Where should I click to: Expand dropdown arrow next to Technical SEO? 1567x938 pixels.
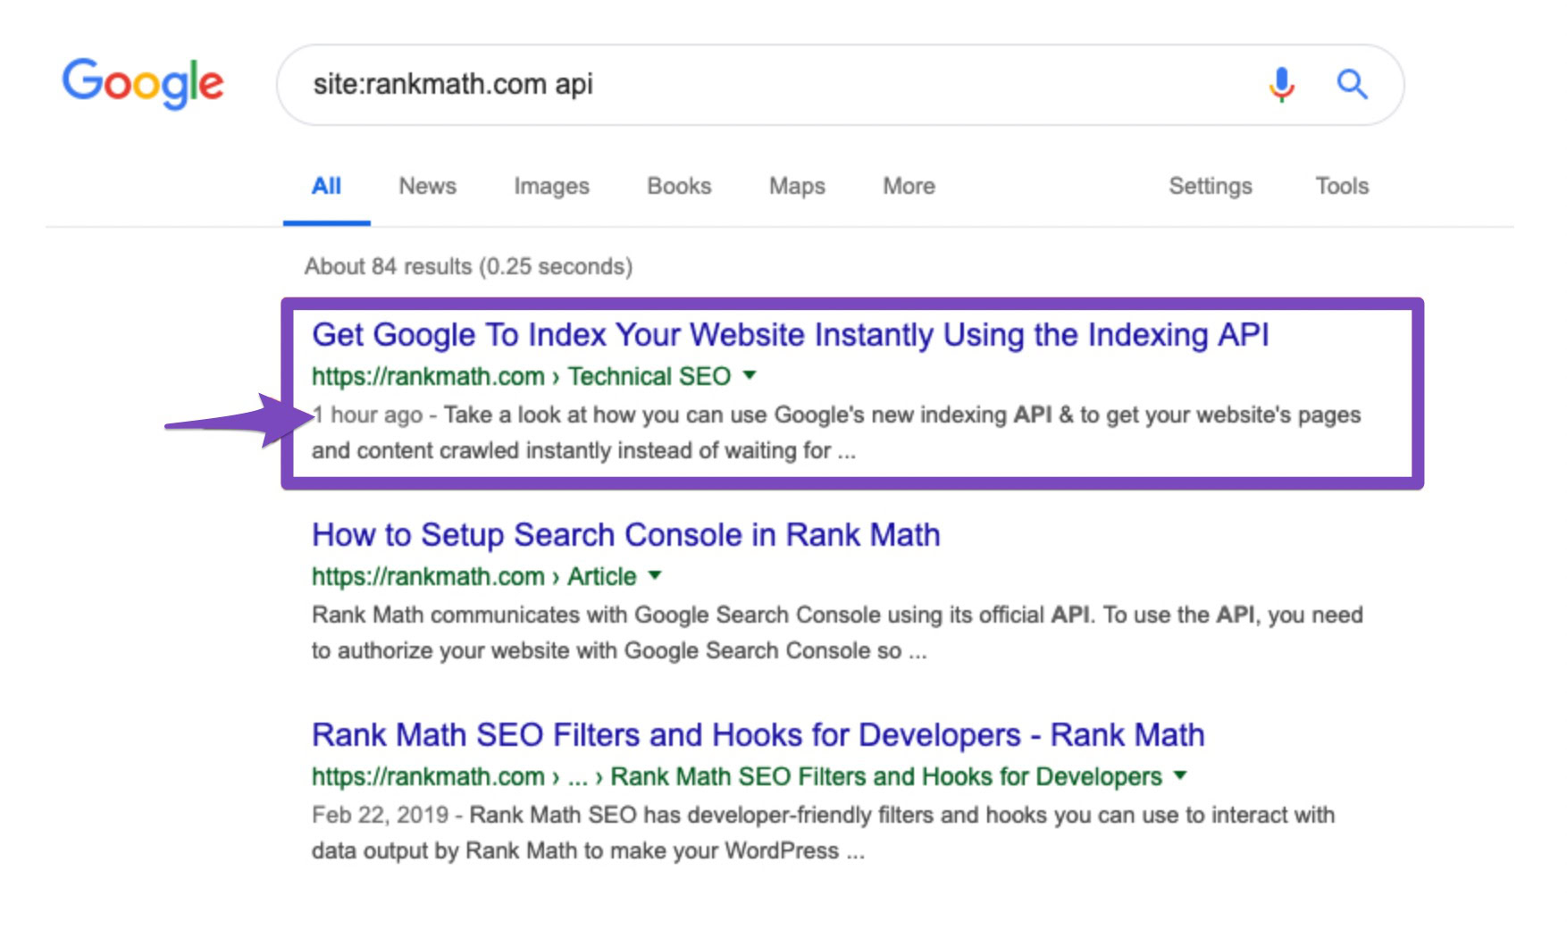tap(750, 375)
